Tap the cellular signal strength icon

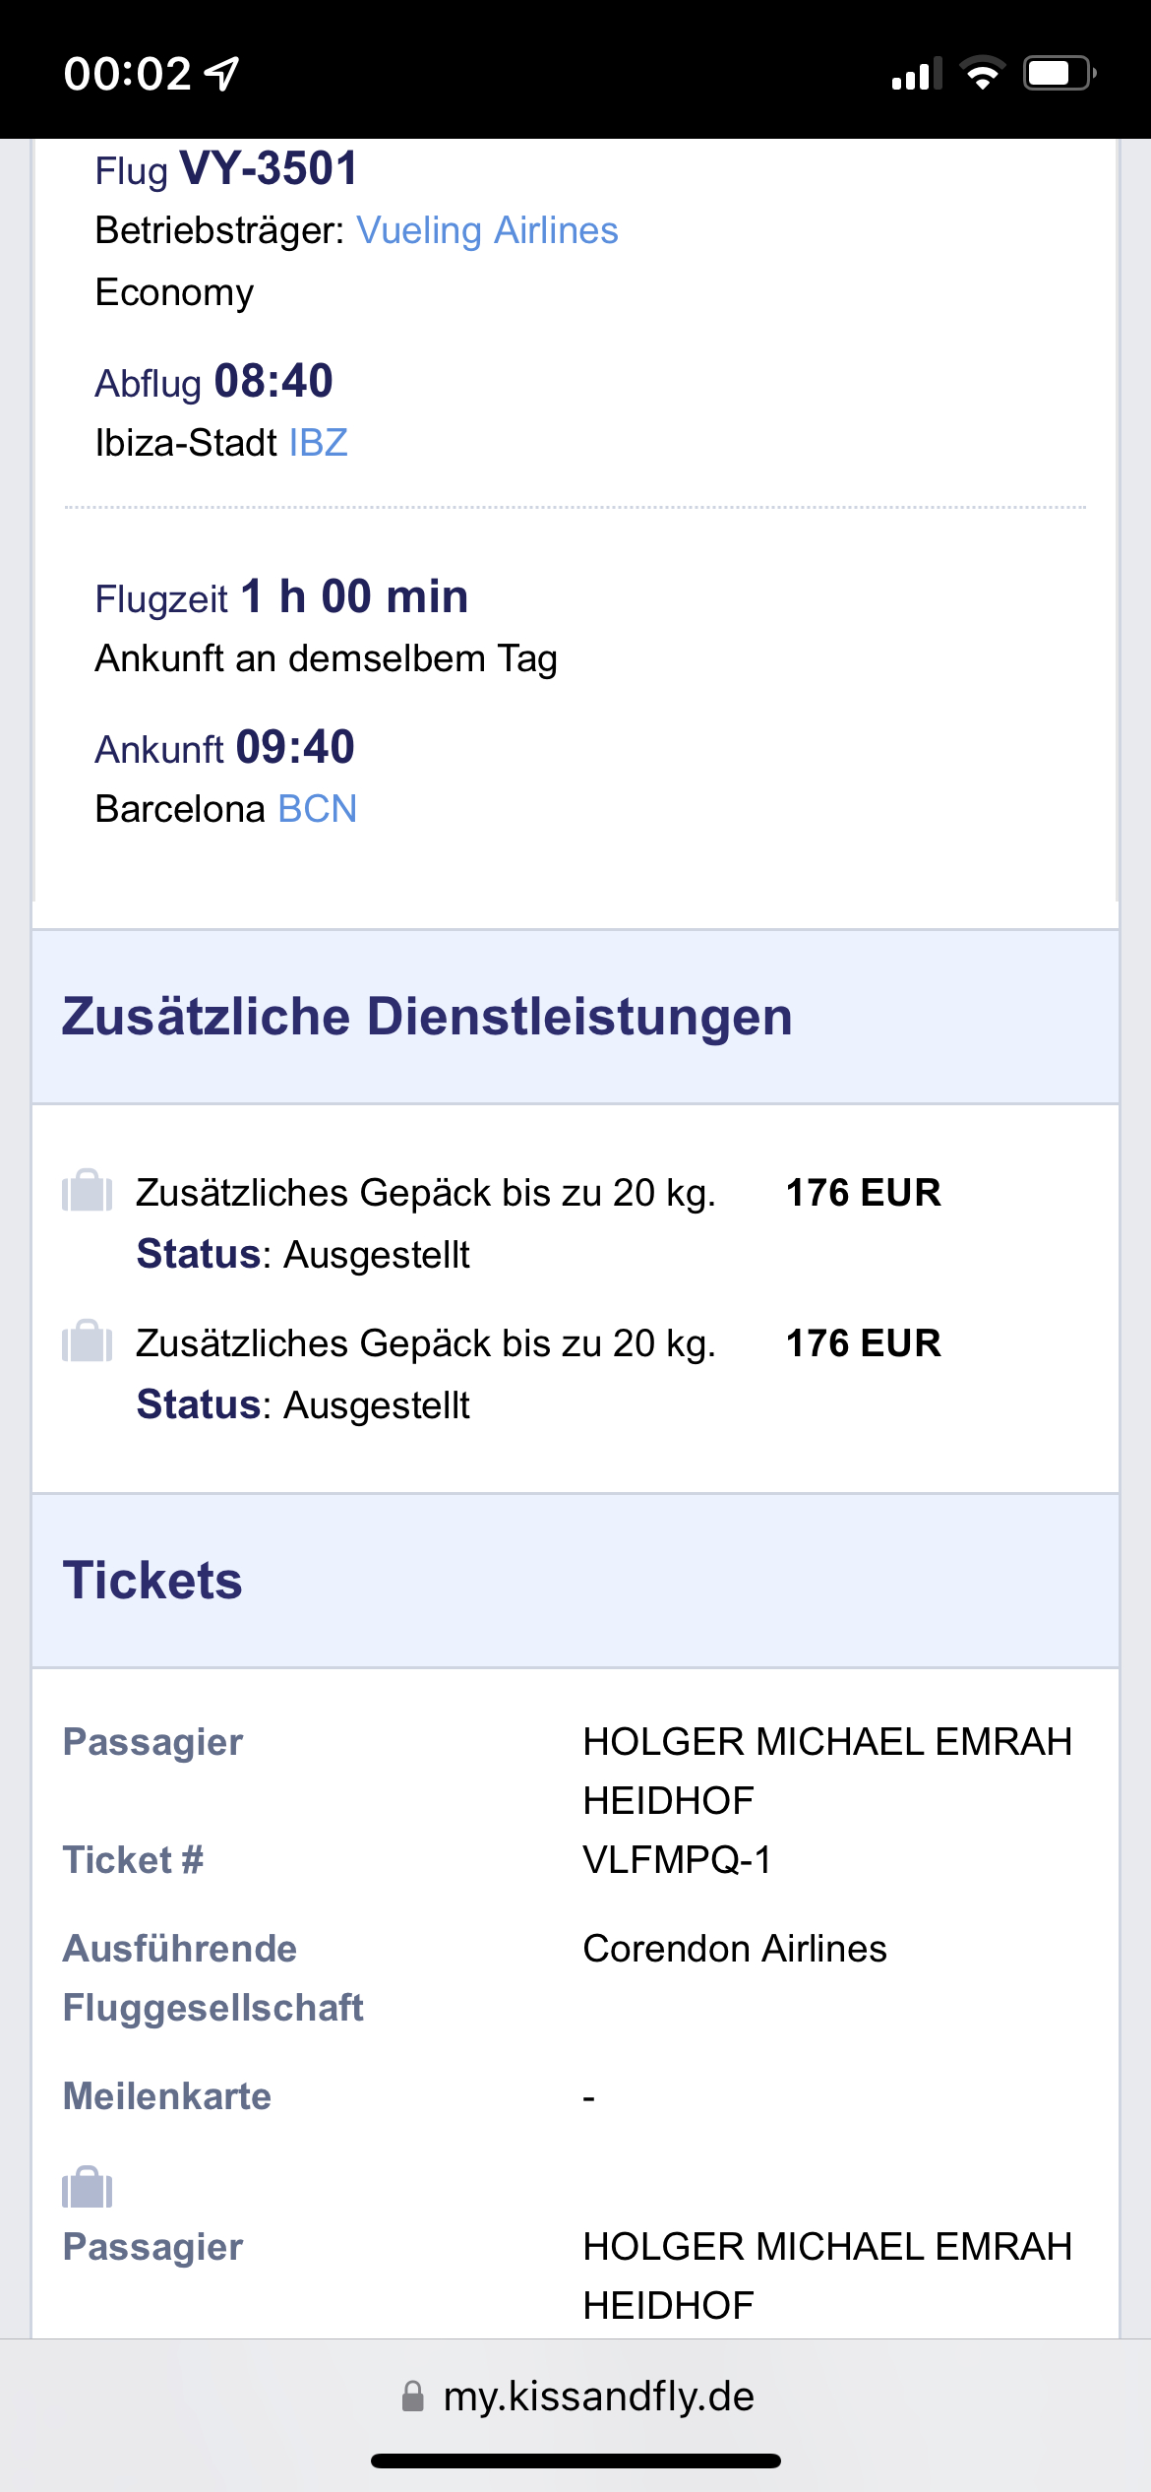coord(916,74)
